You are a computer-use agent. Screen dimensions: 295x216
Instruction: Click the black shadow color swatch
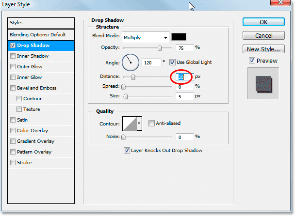pos(179,37)
